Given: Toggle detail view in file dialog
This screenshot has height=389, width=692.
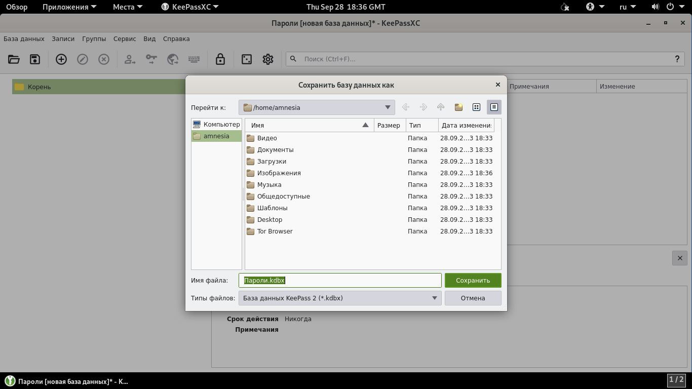Looking at the screenshot, I should pos(494,107).
